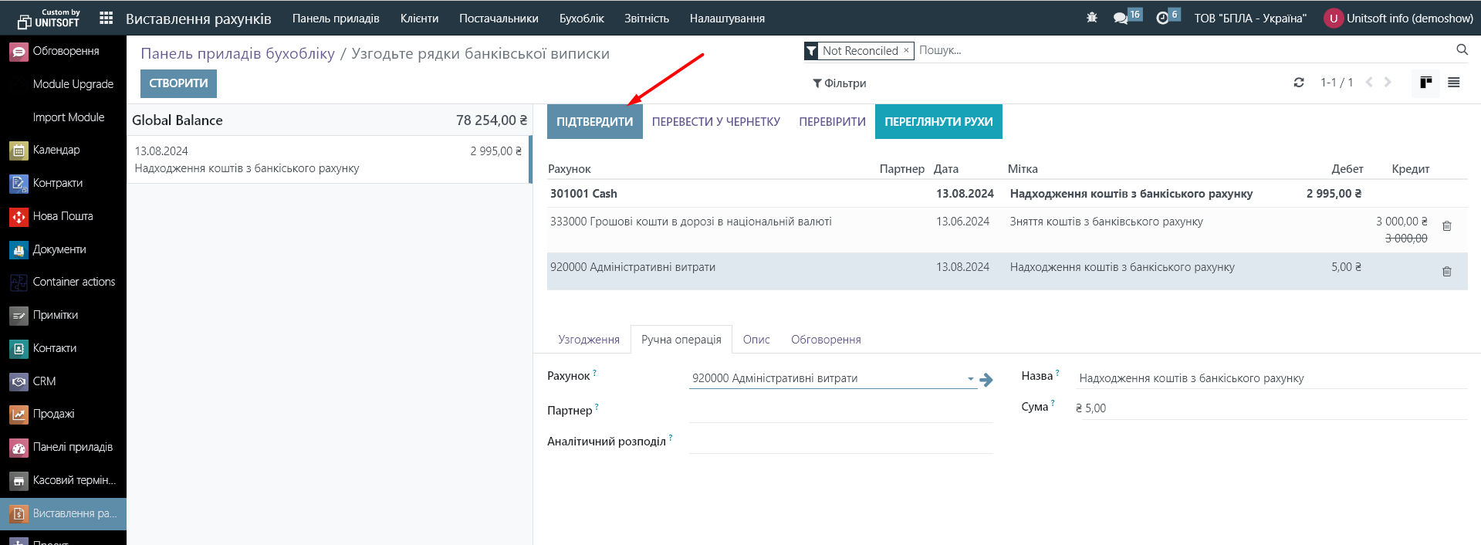1481x545 pixels.
Task: Delete the 333000 line with trash icon
Action: click(1447, 226)
